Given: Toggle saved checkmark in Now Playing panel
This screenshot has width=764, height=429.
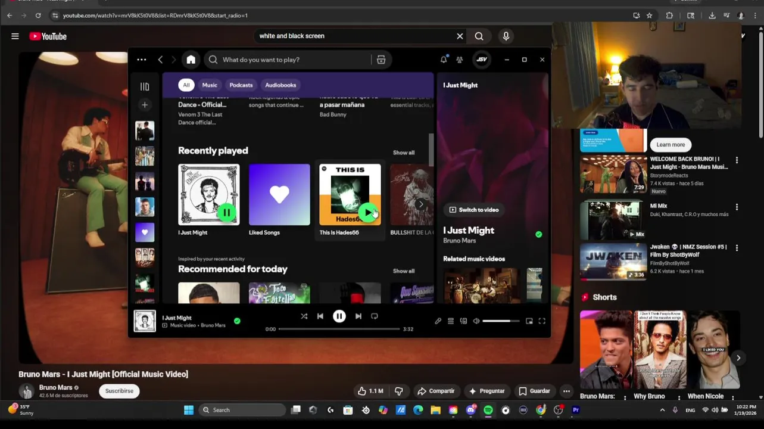Looking at the screenshot, I should coord(539,235).
